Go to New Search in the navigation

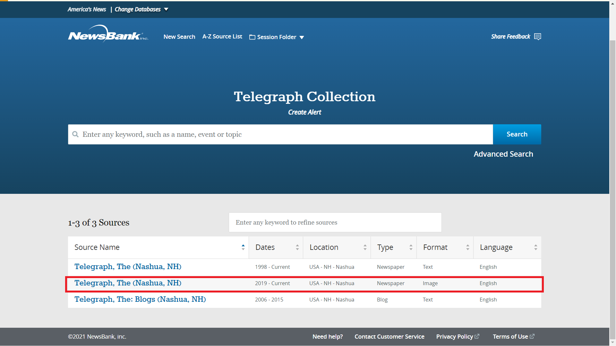click(179, 37)
